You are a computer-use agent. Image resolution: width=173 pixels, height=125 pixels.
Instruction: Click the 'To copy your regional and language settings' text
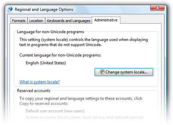[81, 101]
